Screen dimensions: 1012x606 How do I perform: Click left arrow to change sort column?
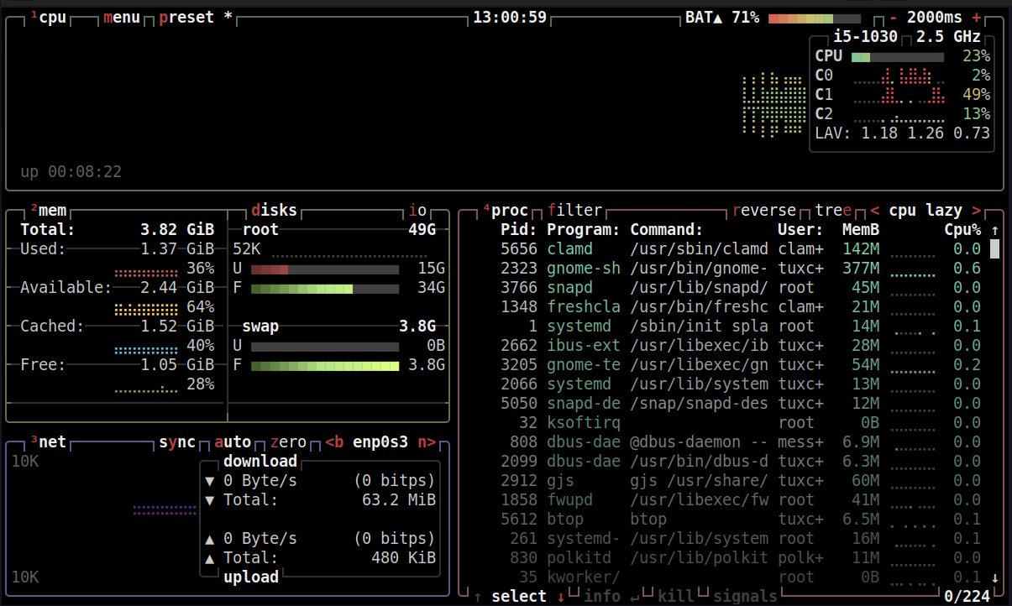[x=874, y=210]
